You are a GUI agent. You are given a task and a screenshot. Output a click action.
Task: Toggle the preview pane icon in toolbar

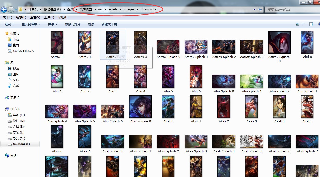[311, 24]
